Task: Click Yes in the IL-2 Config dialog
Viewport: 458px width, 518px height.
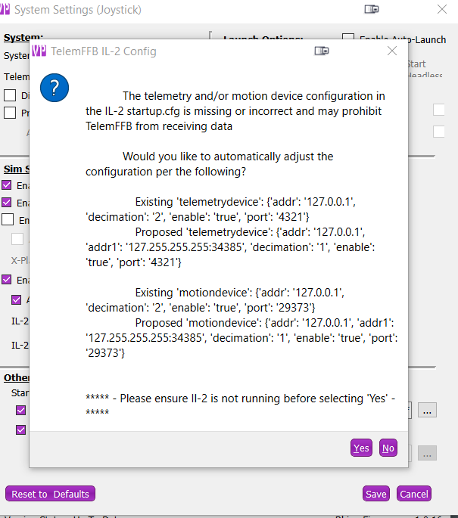Action: (361, 448)
